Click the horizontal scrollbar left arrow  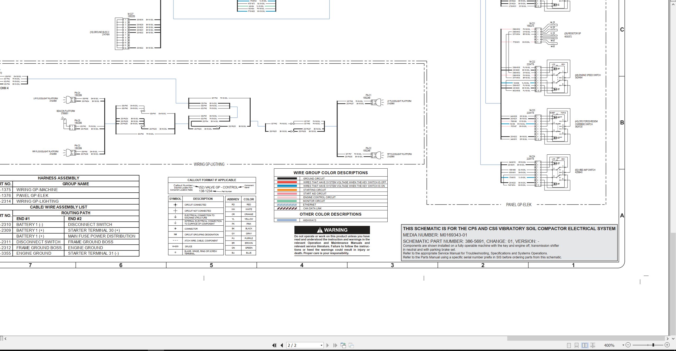pyautogui.click(x=5, y=339)
